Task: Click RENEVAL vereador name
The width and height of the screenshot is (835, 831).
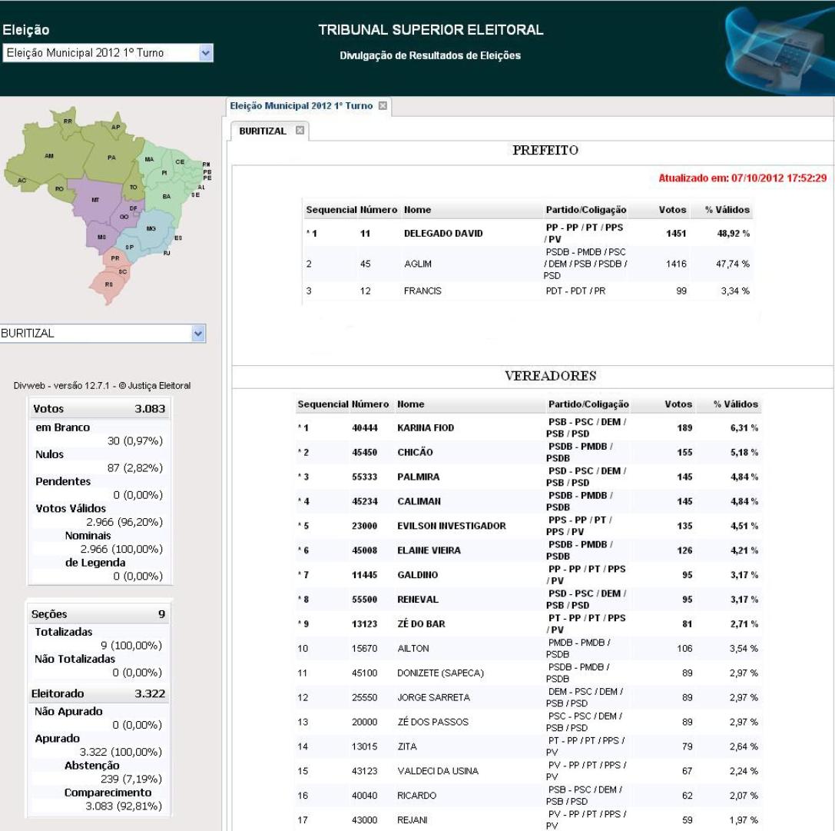Action: [x=418, y=599]
